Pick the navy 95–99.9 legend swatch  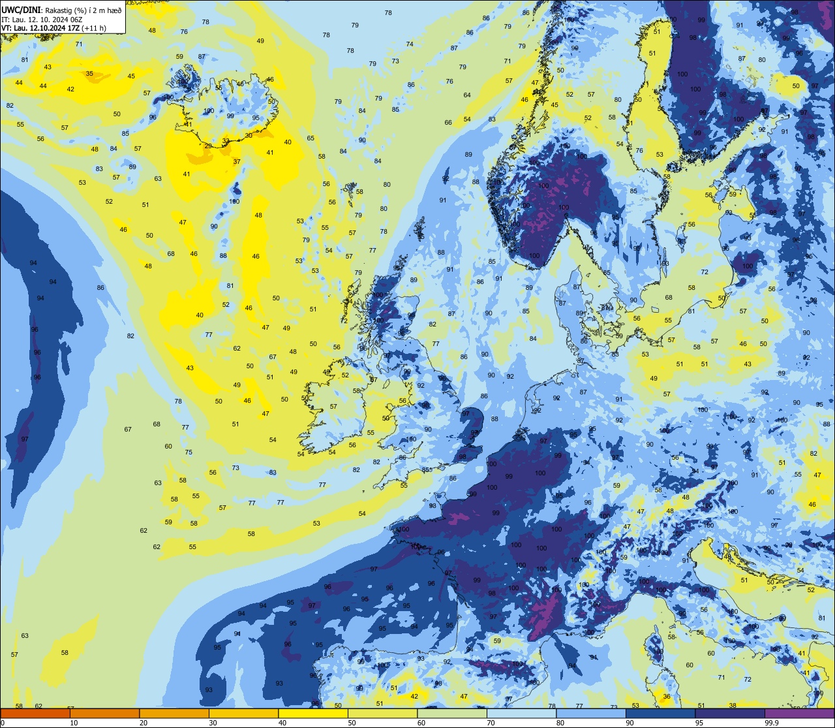(x=730, y=714)
